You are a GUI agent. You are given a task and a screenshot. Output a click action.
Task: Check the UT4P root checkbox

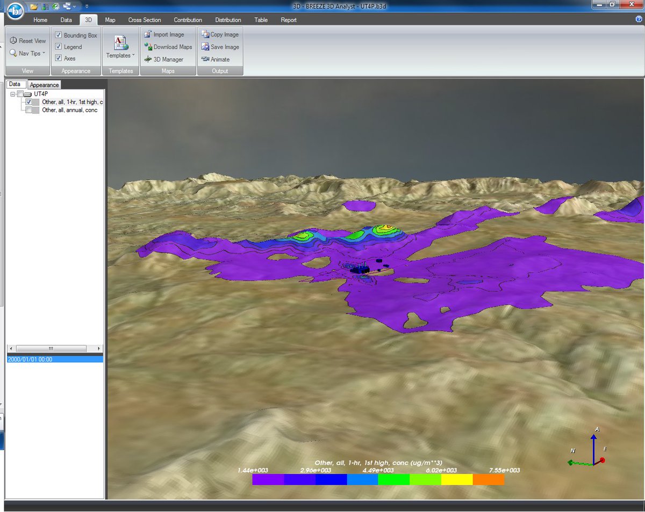pyautogui.click(x=20, y=94)
